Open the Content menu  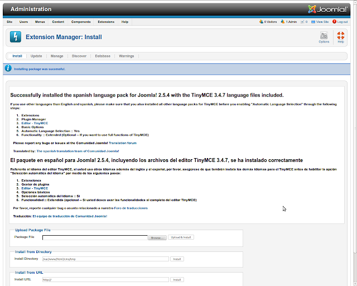pos(58,22)
